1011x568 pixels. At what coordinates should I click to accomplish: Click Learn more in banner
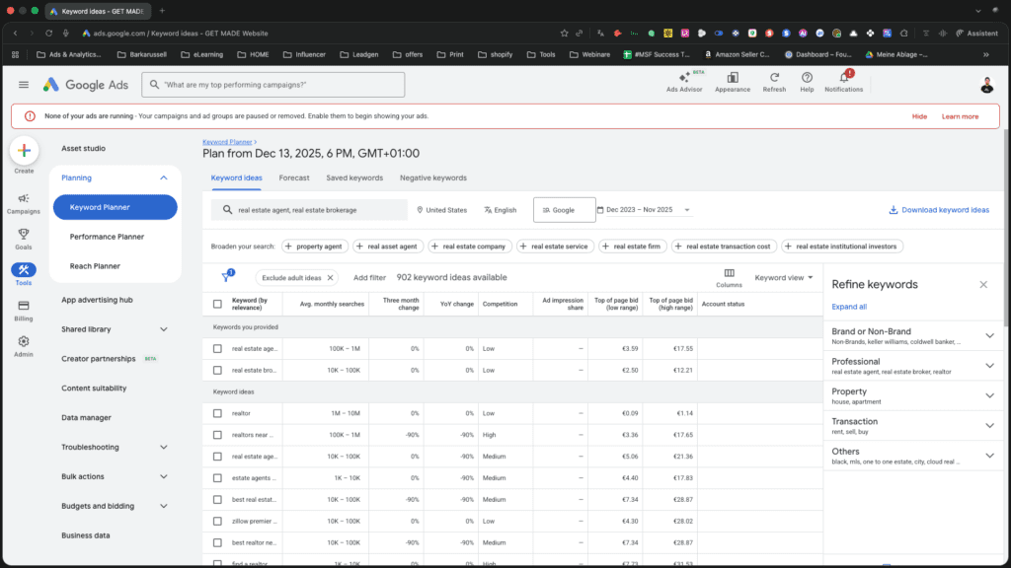pyautogui.click(x=960, y=116)
